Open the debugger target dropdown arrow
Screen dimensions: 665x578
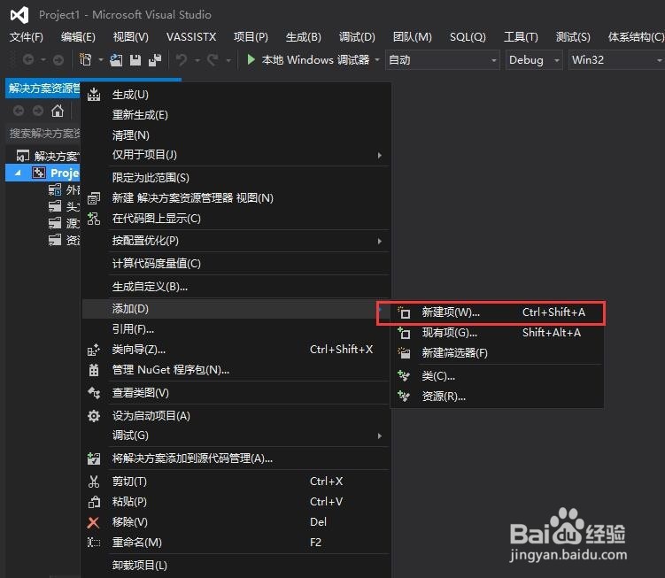[377, 60]
